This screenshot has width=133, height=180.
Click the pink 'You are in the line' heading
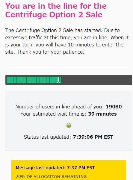click(56, 10)
